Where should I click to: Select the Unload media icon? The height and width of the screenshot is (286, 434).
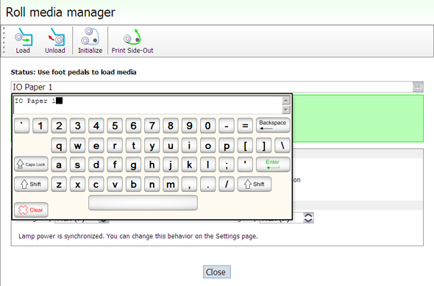[x=55, y=40]
